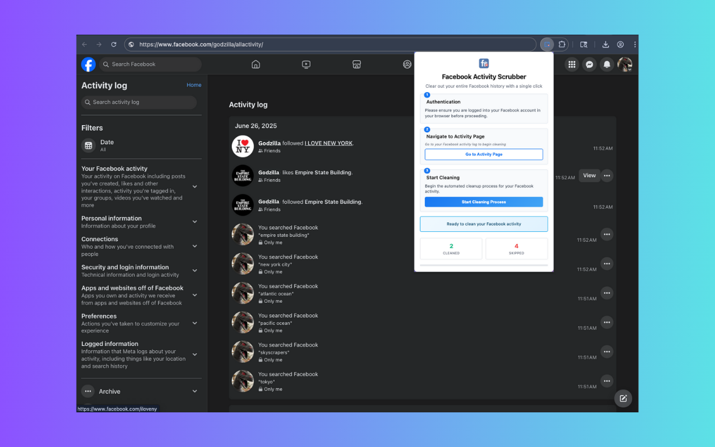715x447 pixels.
Task: Open the Facebook Groups icon
Action: (407, 64)
